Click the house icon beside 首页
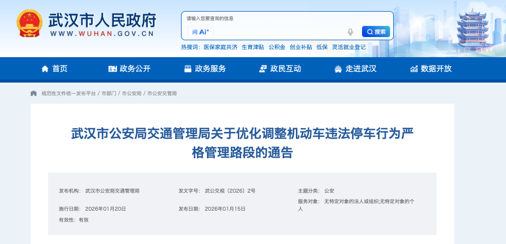The width and height of the screenshot is (506, 244). point(45,69)
